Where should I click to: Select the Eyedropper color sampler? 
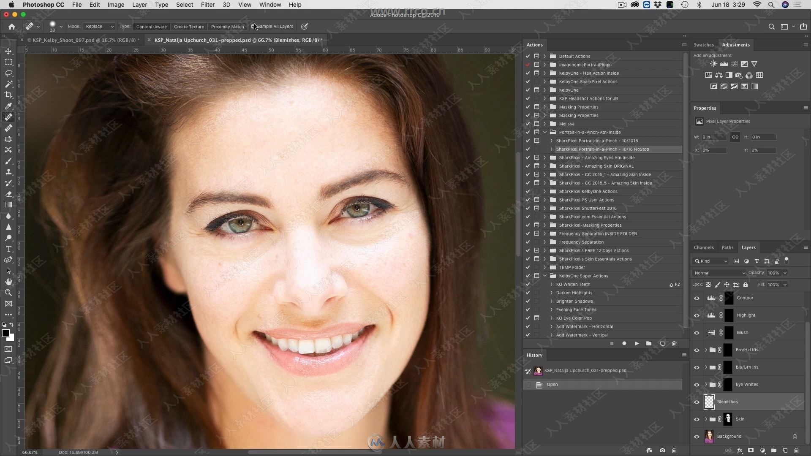click(x=8, y=106)
